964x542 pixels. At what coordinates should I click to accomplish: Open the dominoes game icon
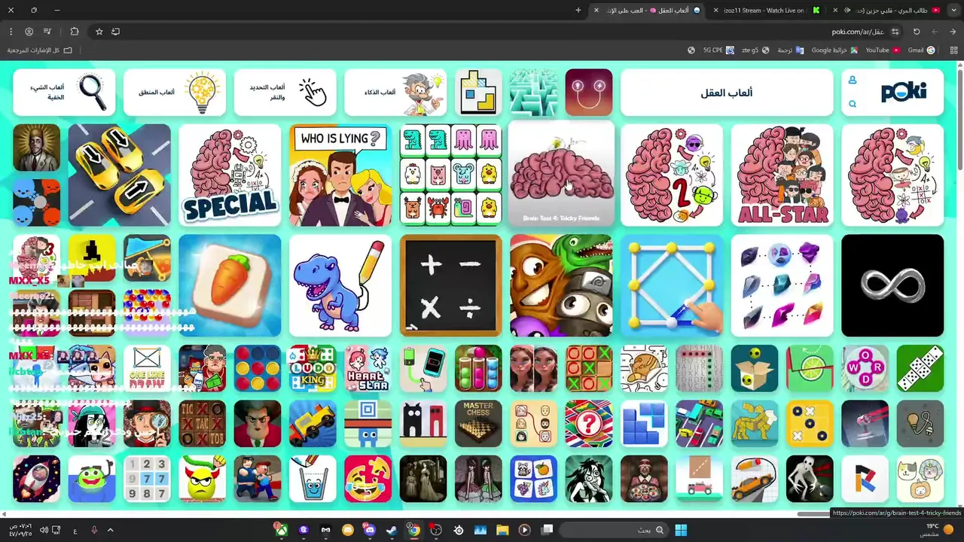(920, 368)
